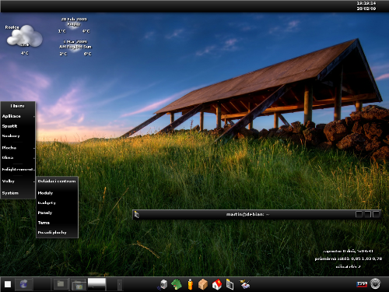Click the martin@debian terminal title bar
Viewport: 389px width, 292px height.
(247, 214)
